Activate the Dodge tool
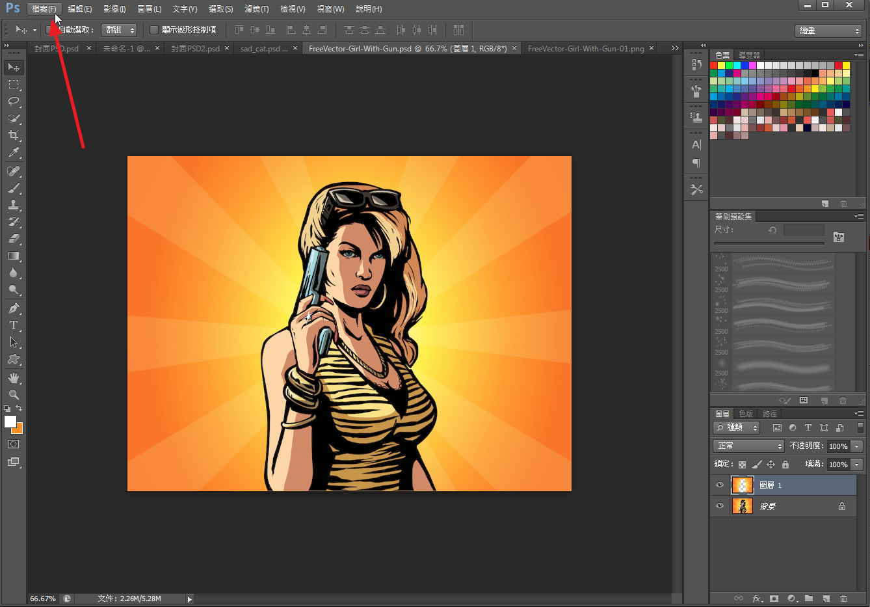Viewport: 870px width, 607px height. [x=14, y=290]
